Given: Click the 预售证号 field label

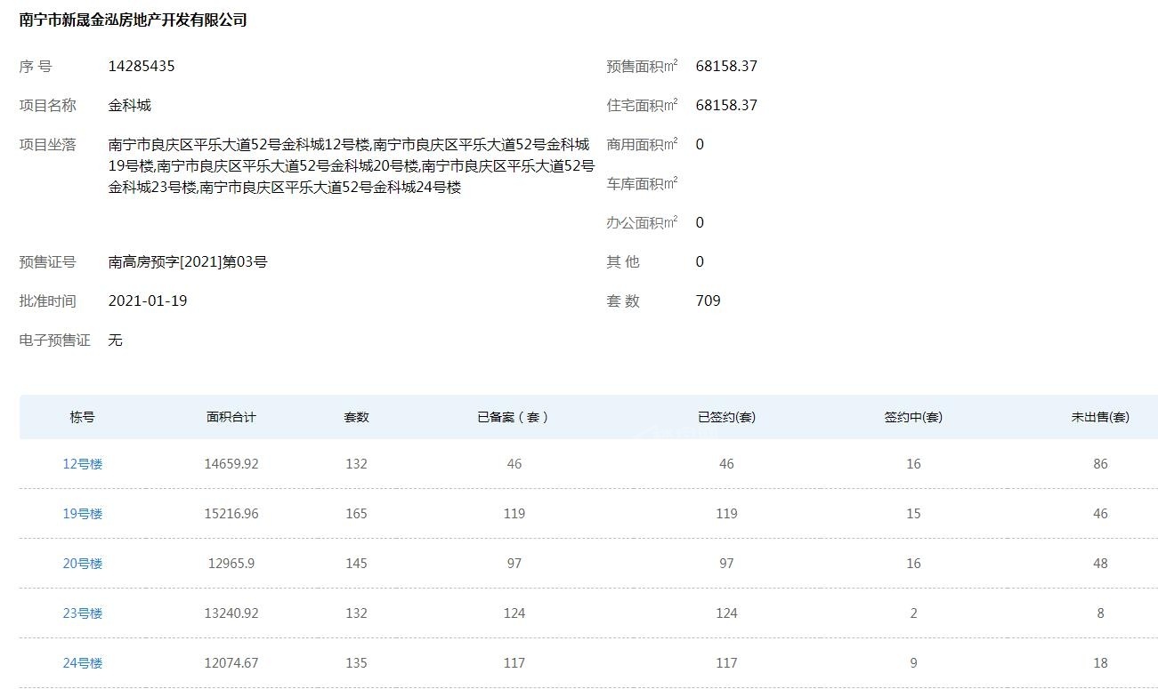Looking at the screenshot, I should 48,261.
